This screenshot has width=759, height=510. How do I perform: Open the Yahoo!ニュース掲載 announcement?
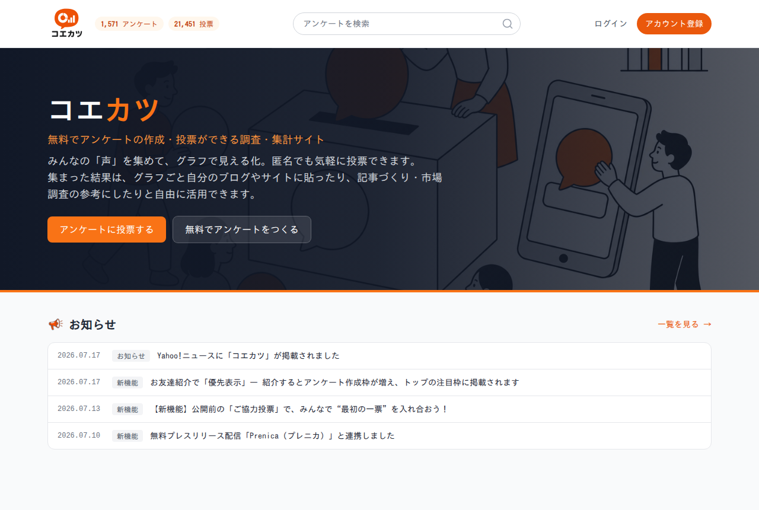[x=379, y=356]
